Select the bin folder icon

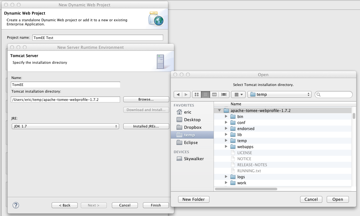[233, 116]
